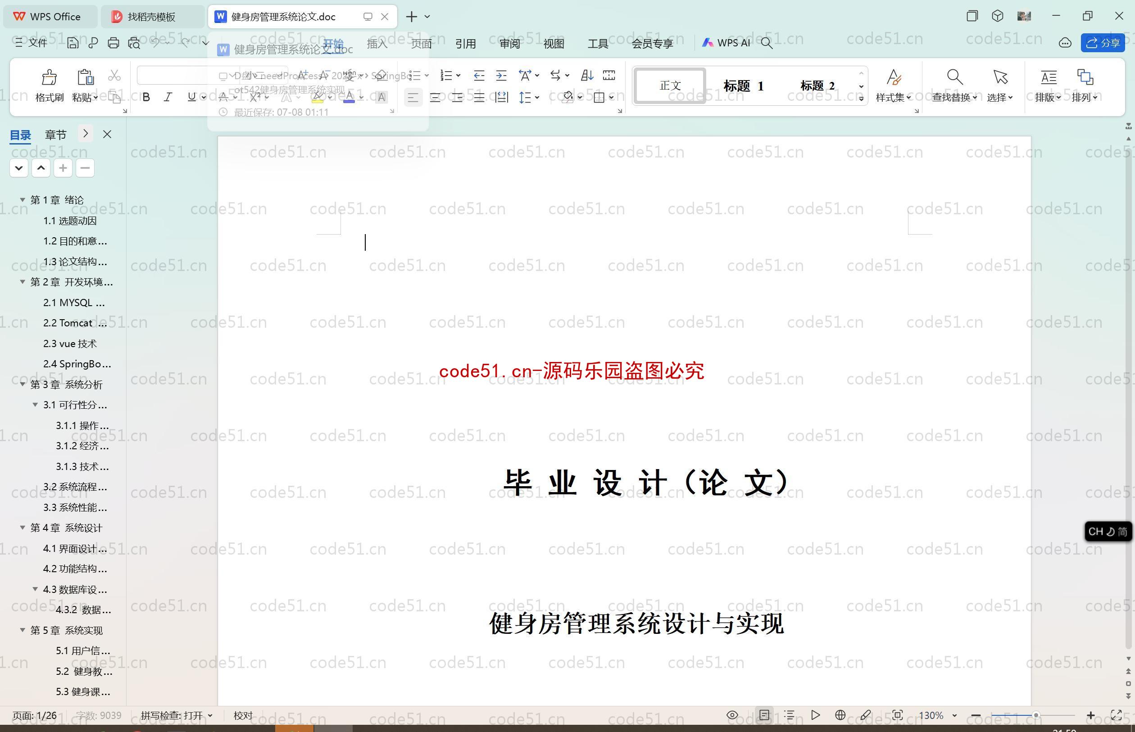This screenshot has height=732, width=1135.
Task: Switch to 章节 tab in navigation pane
Action: 56,135
